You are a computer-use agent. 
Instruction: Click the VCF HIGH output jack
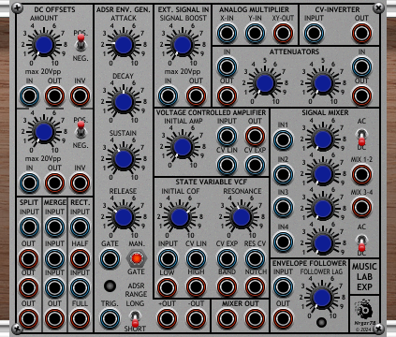pos(196,287)
